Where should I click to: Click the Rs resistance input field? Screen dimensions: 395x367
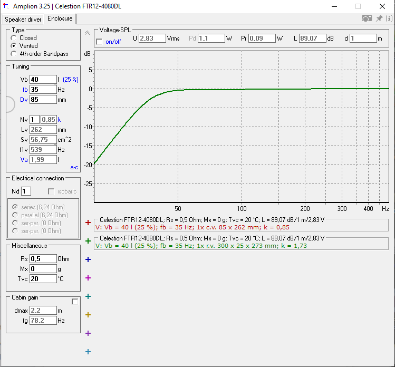(43, 259)
